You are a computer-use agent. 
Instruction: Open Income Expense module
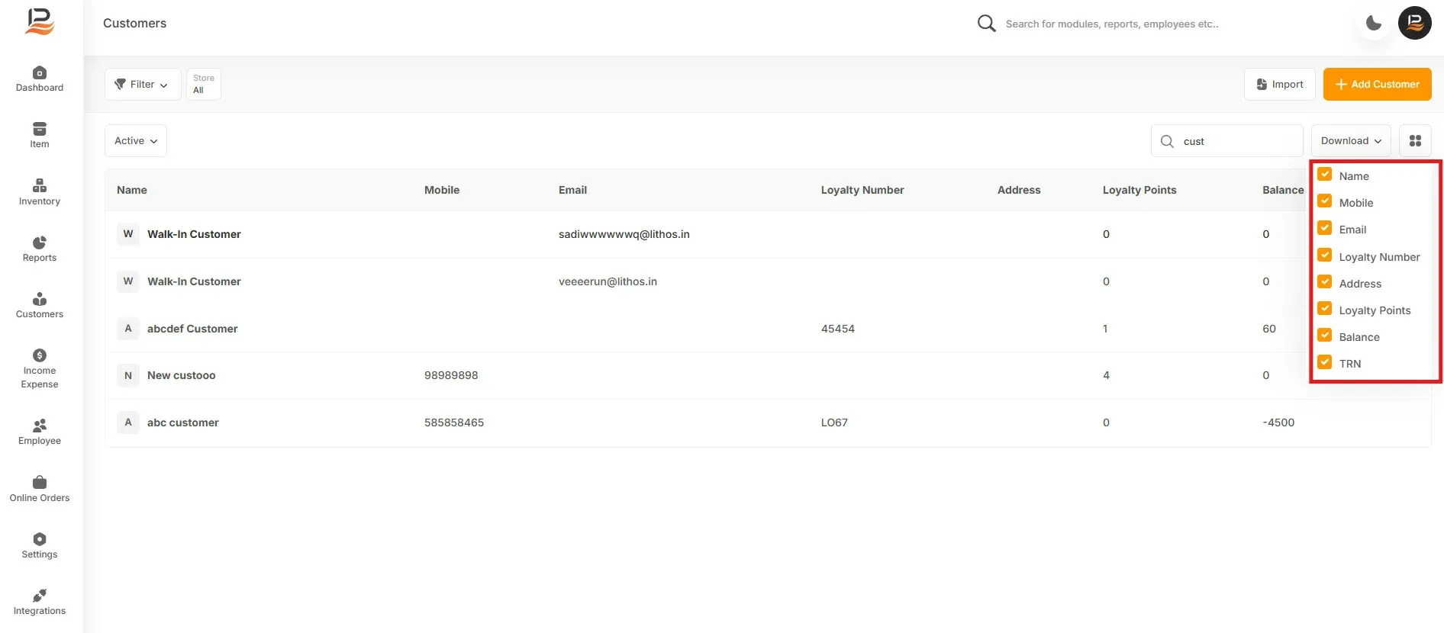click(40, 369)
